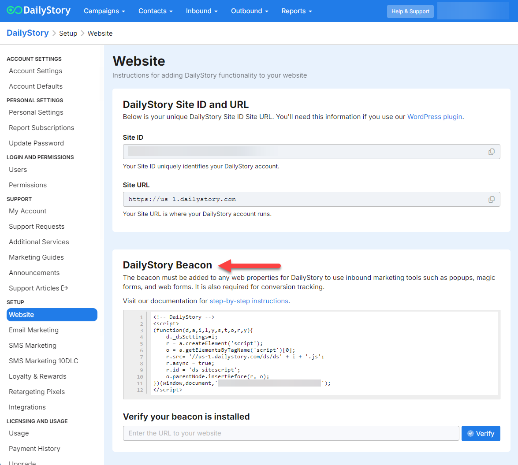Open the Users page
The image size is (518, 465).
[x=18, y=169]
